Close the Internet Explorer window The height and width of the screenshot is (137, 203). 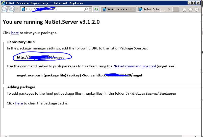[x=198, y=3]
